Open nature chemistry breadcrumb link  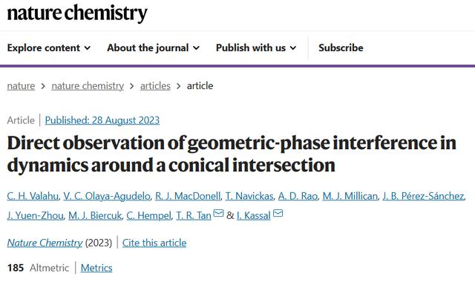pos(88,86)
